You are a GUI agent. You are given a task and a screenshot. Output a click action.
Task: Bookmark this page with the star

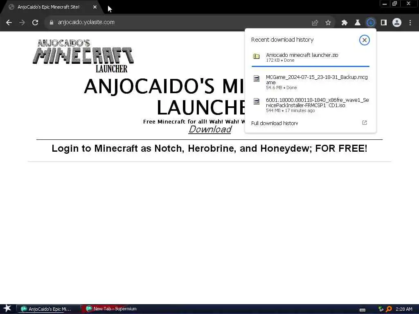328,23
